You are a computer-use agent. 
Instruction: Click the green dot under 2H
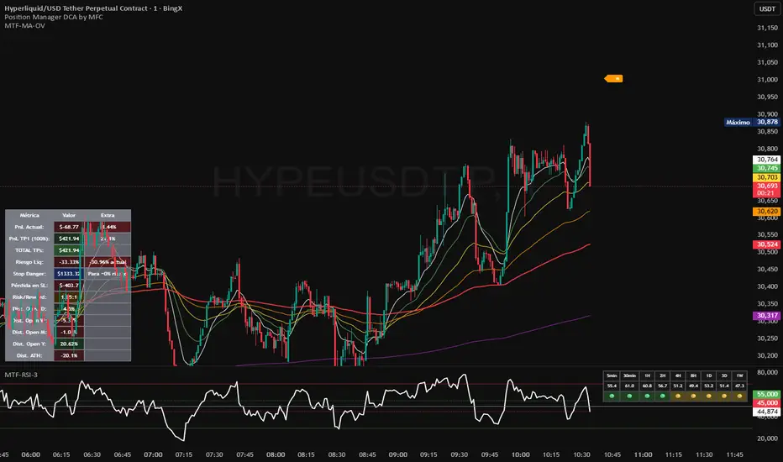660,396
